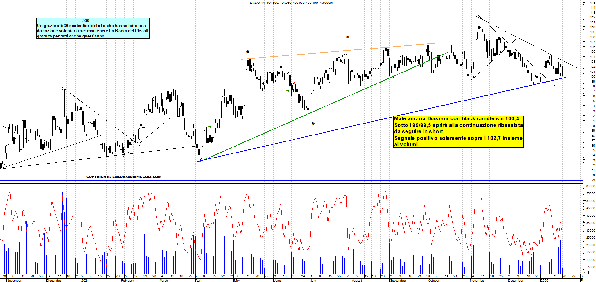Click volume level 35000 on volume axis

click(591, 223)
